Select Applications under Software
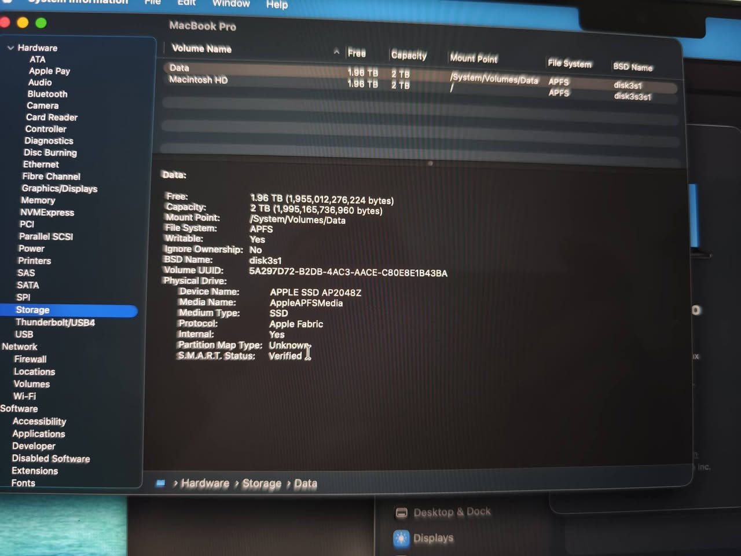The height and width of the screenshot is (556, 741). coord(38,434)
